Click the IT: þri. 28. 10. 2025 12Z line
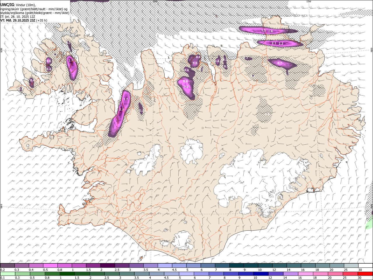This screenshot has width=373, height=280. tap(17, 17)
